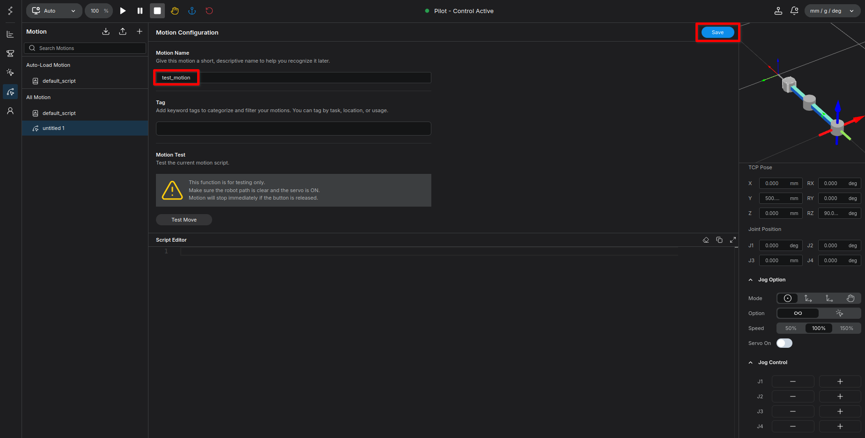865x438 pixels.
Task: Open the mm / g / deg units dropdown
Action: (832, 11)
